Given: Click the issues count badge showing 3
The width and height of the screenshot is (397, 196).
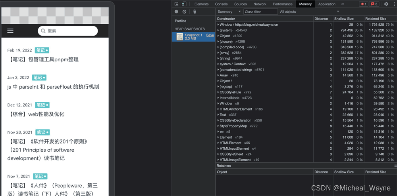Looking at the screenshot, I should (374, 4).
